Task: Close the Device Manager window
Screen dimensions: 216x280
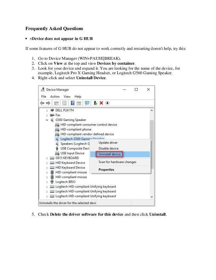Action: tap(148, 89)
